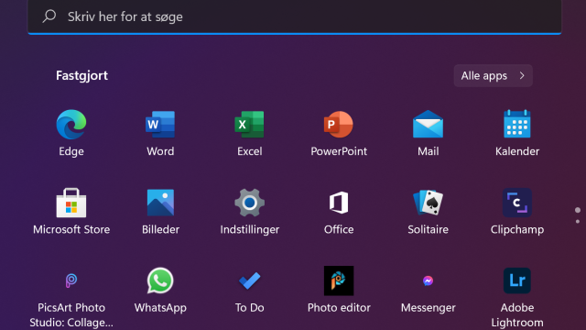Open the Mail app icon
Screen dimensions: 586x330
[428, 125]
